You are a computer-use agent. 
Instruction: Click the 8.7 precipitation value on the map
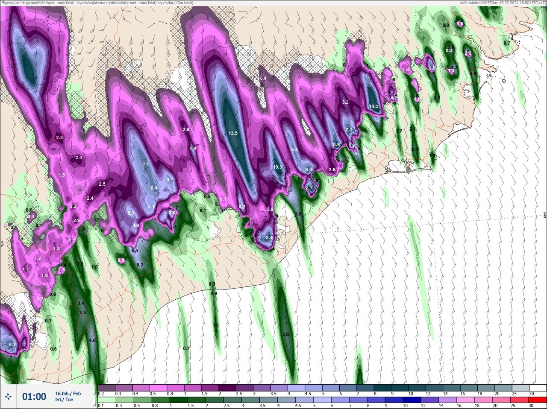[310, 188]
